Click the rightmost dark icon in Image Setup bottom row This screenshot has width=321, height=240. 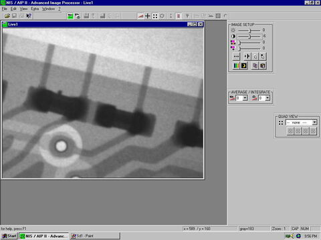click(x=263, y=65)
